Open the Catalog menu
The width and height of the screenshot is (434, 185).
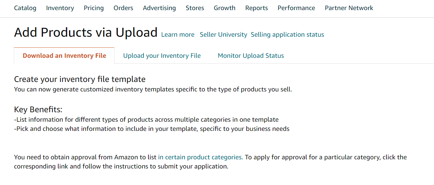[25, 8]
